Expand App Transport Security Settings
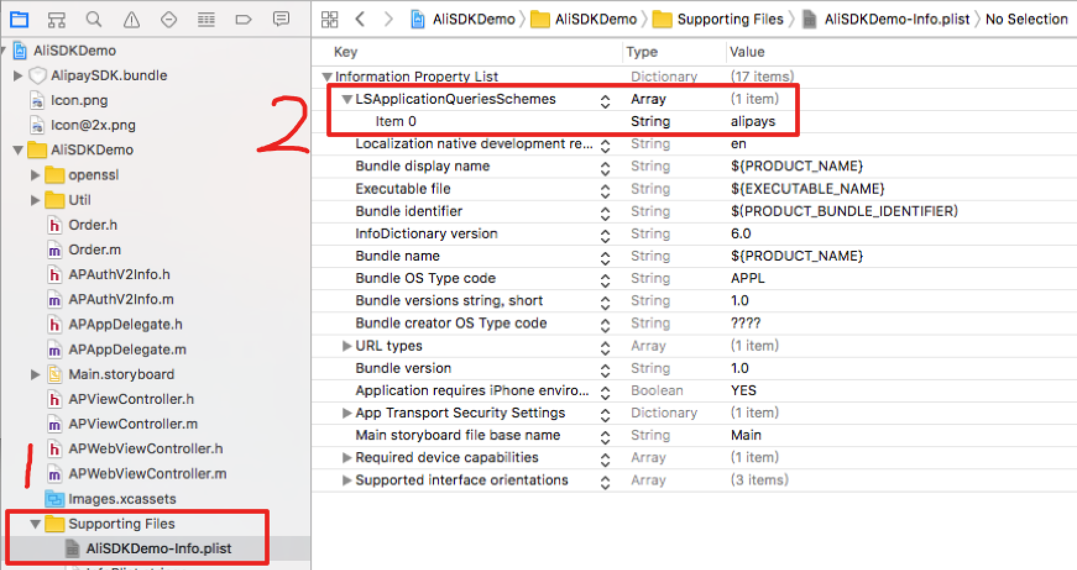1077x570 pixels. point(347,413)
